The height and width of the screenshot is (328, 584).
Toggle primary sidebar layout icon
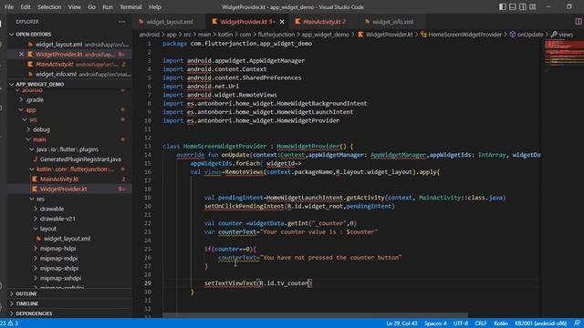[x=503, y=7]
